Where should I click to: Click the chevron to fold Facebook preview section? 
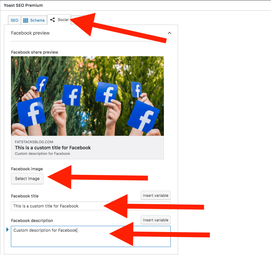[x=169, y=33]
